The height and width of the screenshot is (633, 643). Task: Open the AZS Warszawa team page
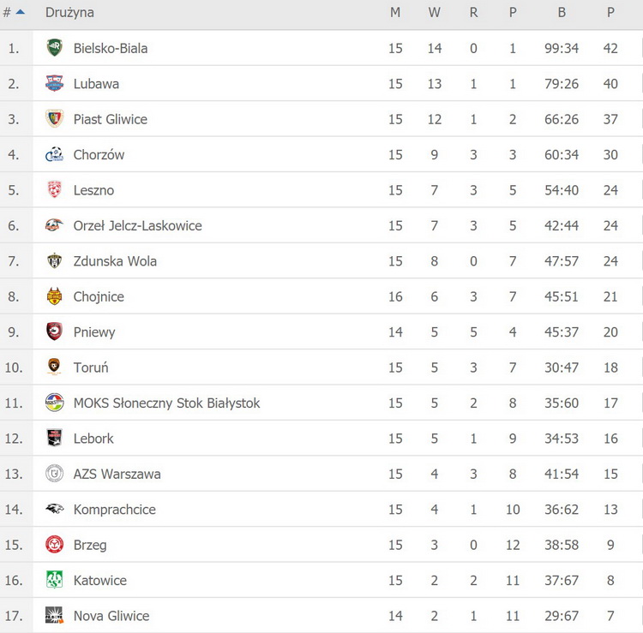click(x=117, y=474)
